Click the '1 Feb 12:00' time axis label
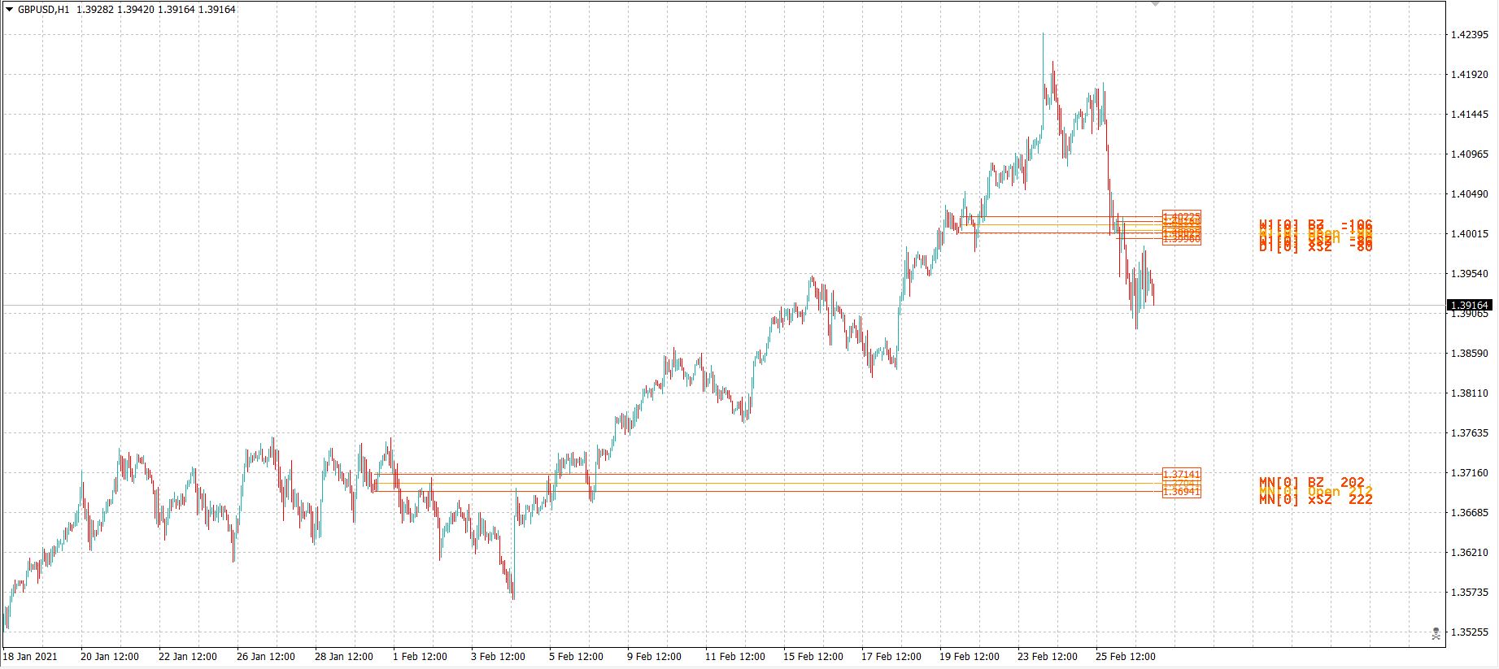Image resolution: width=1499 pixels, height=669 pixels. point(420,657)
